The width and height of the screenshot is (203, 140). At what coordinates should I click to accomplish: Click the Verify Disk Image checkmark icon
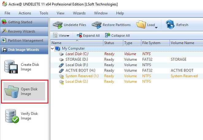[x=12, y=116]
